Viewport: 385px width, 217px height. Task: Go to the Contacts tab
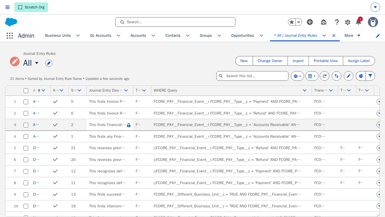[173, 36]
